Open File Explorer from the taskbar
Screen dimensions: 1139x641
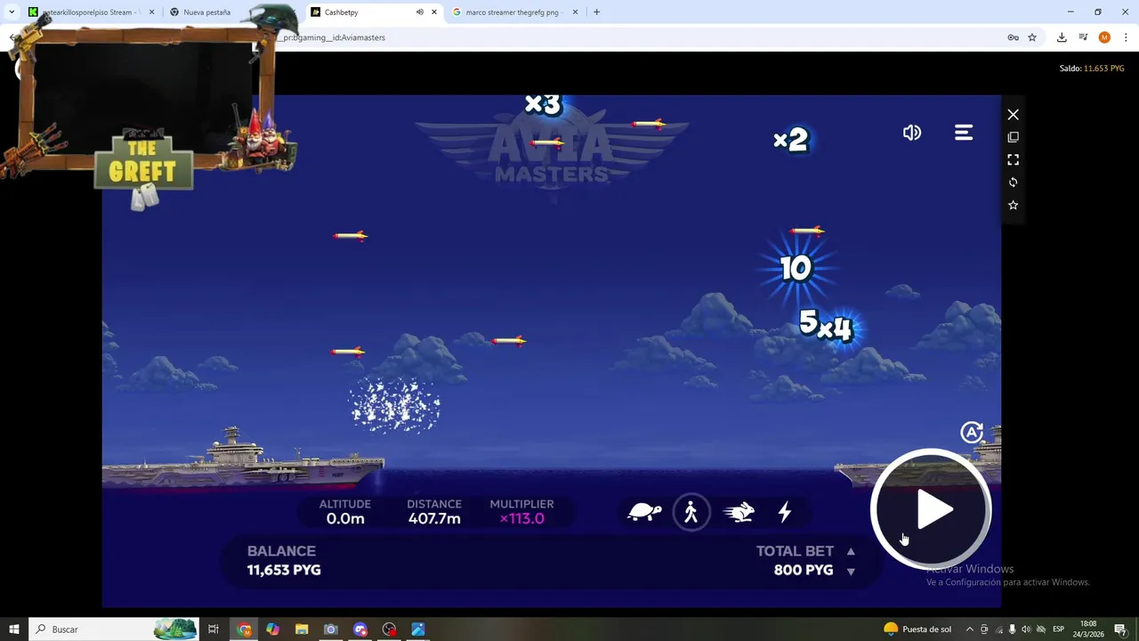302,629
